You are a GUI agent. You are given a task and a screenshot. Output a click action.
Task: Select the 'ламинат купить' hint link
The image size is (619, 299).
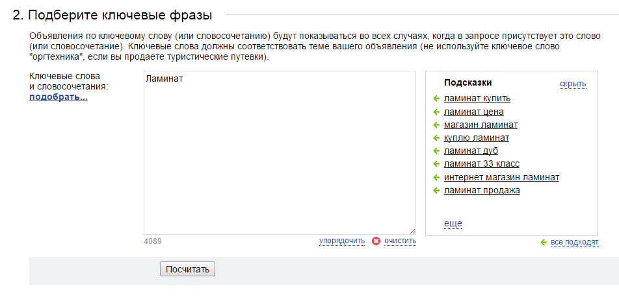[477, 98]
